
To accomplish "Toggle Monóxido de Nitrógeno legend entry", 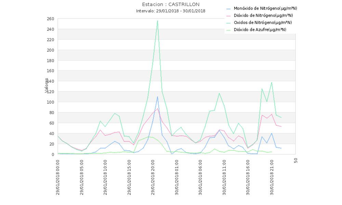I will (x=263, y=8).
